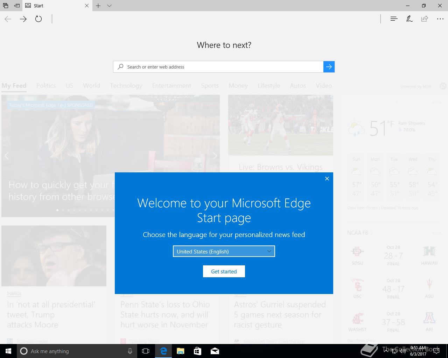Switch to the Politics feed tab
The width and height of the screenshot is (448, 358).
(x=46, y=86)
